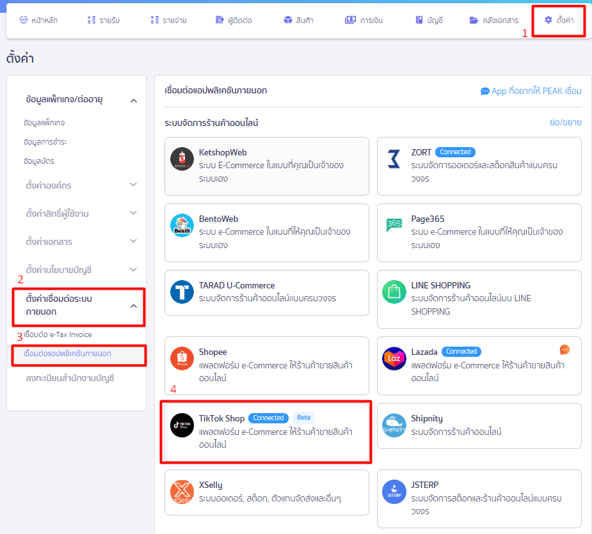Select ข้อมูลบัตร in sidebar
The image size is (592, 534).
click(38, 161)
